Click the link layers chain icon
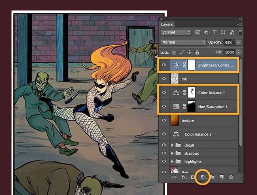This screenshot has width=257, height=195. click(174, 177)
